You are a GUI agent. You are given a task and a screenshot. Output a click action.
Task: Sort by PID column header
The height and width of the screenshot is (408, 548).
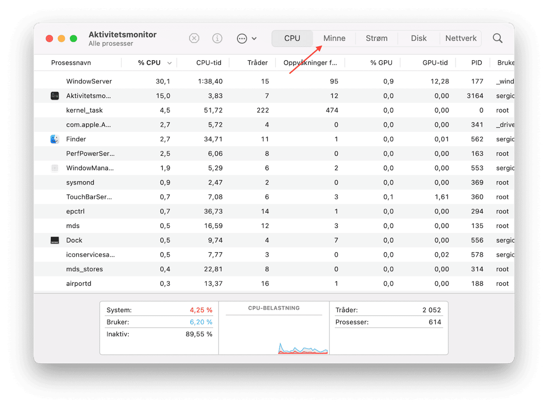[x=477, y=63]
